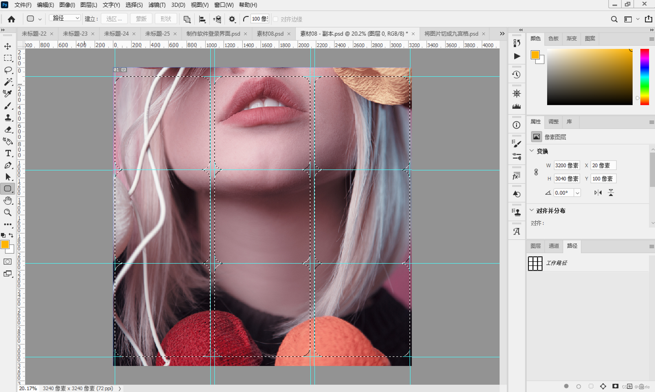Load path as a selection
The width and height of the screenshot is (655, 392).
point(591,386)
